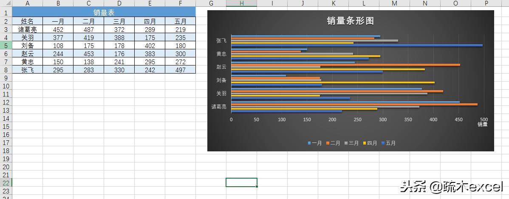Click the 一月 column header in the table
Screen dimensions: 509x199
[58, 21]
